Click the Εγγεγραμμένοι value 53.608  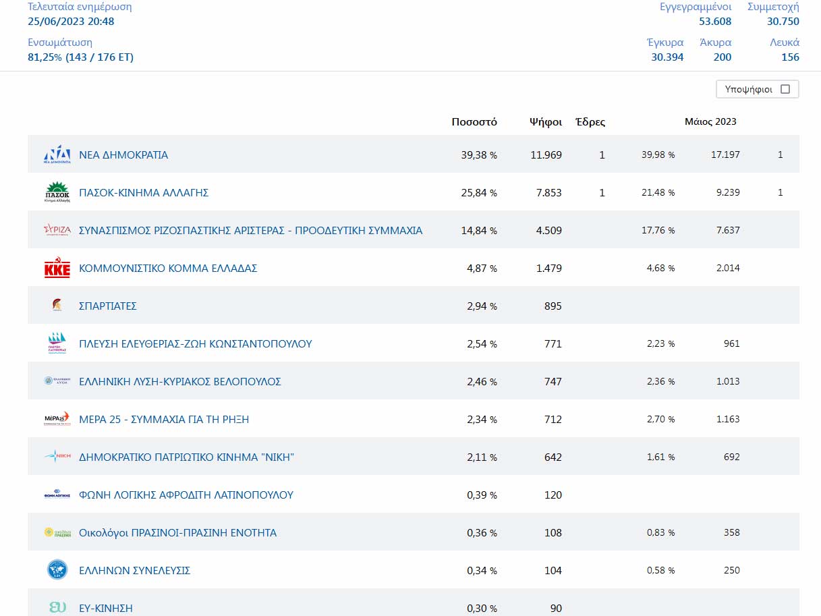(x=714, y=21)
